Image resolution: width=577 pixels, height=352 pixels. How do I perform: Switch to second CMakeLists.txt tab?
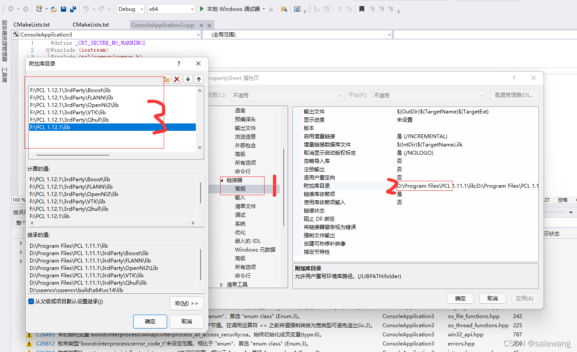click(91, 25)
